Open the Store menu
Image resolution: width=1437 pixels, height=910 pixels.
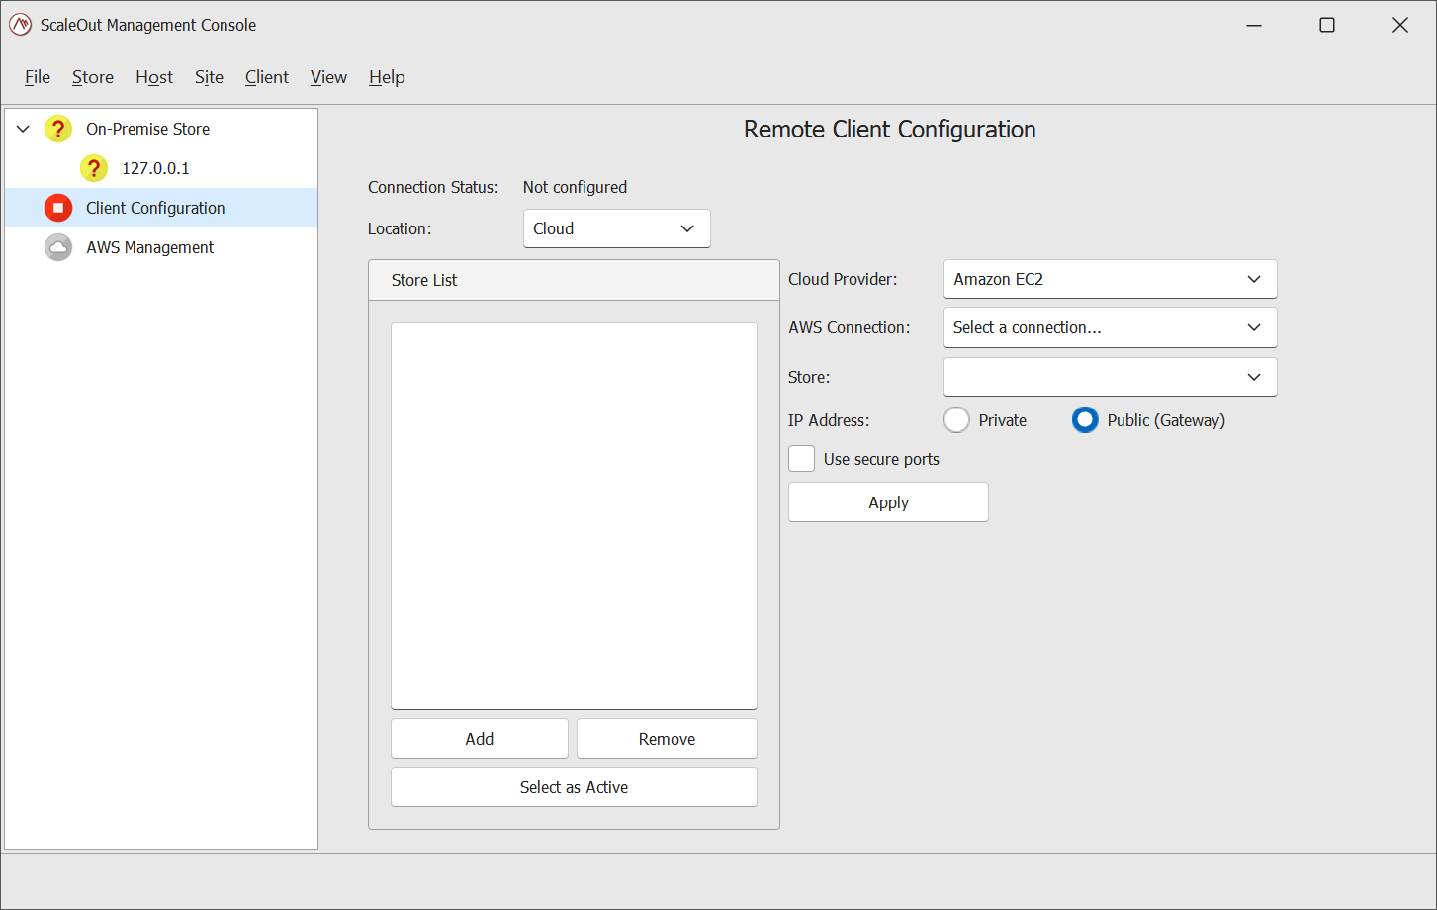pos(93,77)
